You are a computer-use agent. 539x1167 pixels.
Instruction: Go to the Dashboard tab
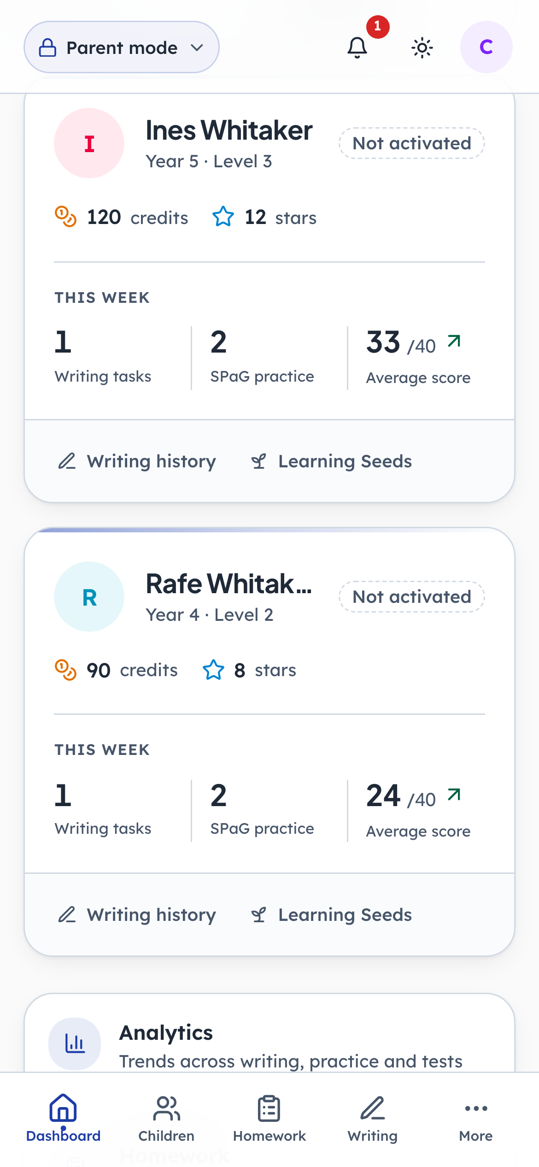coord(63,1118)
